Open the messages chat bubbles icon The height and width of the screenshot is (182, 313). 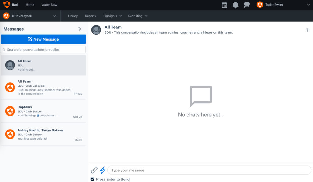pyautogui.click(x=247, y=5)
